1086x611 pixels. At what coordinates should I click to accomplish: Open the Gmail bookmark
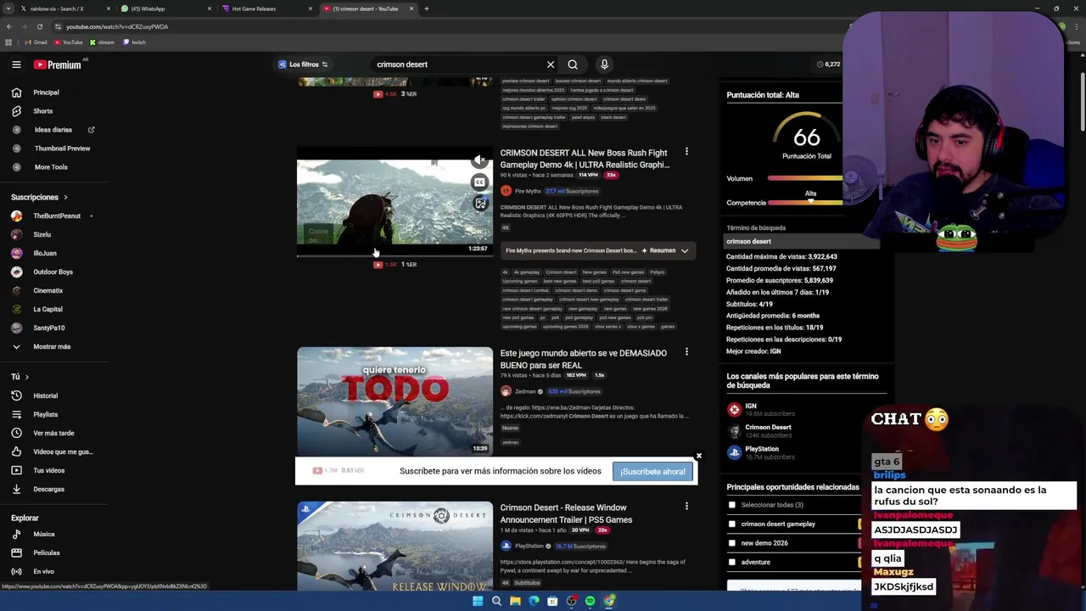click(x=36, y=42)
